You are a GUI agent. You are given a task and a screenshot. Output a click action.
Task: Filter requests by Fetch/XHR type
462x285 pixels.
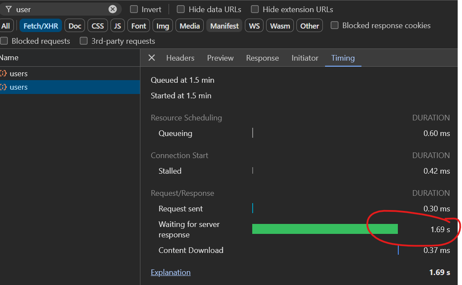pyautogui.click(x=41, y=26)
